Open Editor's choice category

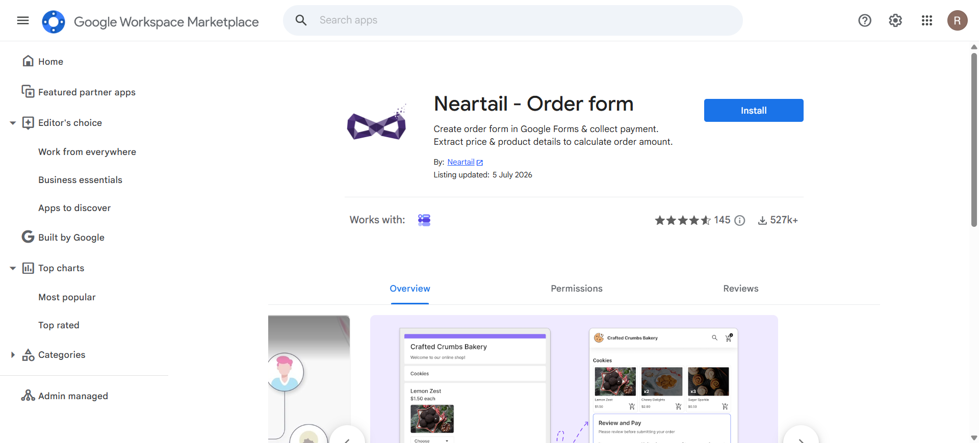(x=70, y=123)
